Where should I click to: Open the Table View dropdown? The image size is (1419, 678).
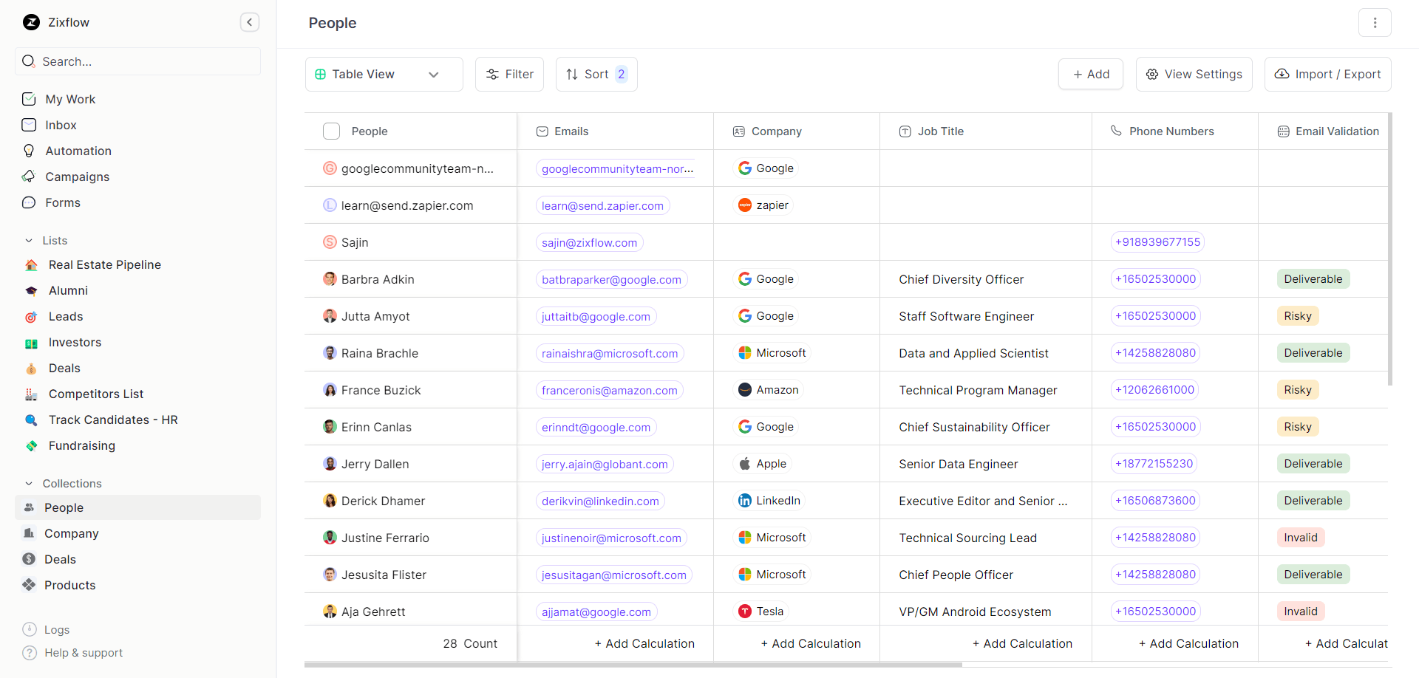click(384, 74)
